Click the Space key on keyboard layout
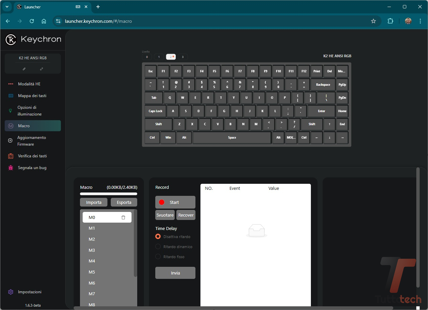 [x=232, y=138]
